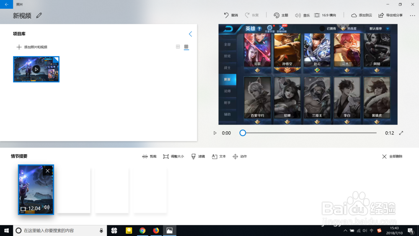Click 全部删除 to remove all clips
Screen dimensions: 419x236
pos(392,156)
